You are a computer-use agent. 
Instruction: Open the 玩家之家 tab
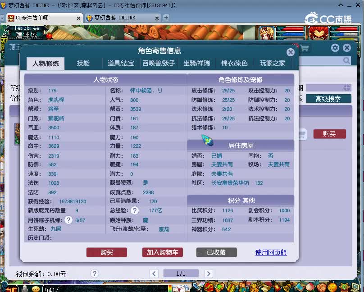(x=272, y=63)
